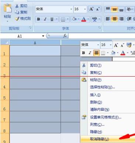This screenshot has width=135, height=143.
Task: Click the Borders icon in ribbon
Action: coord(63,19)
